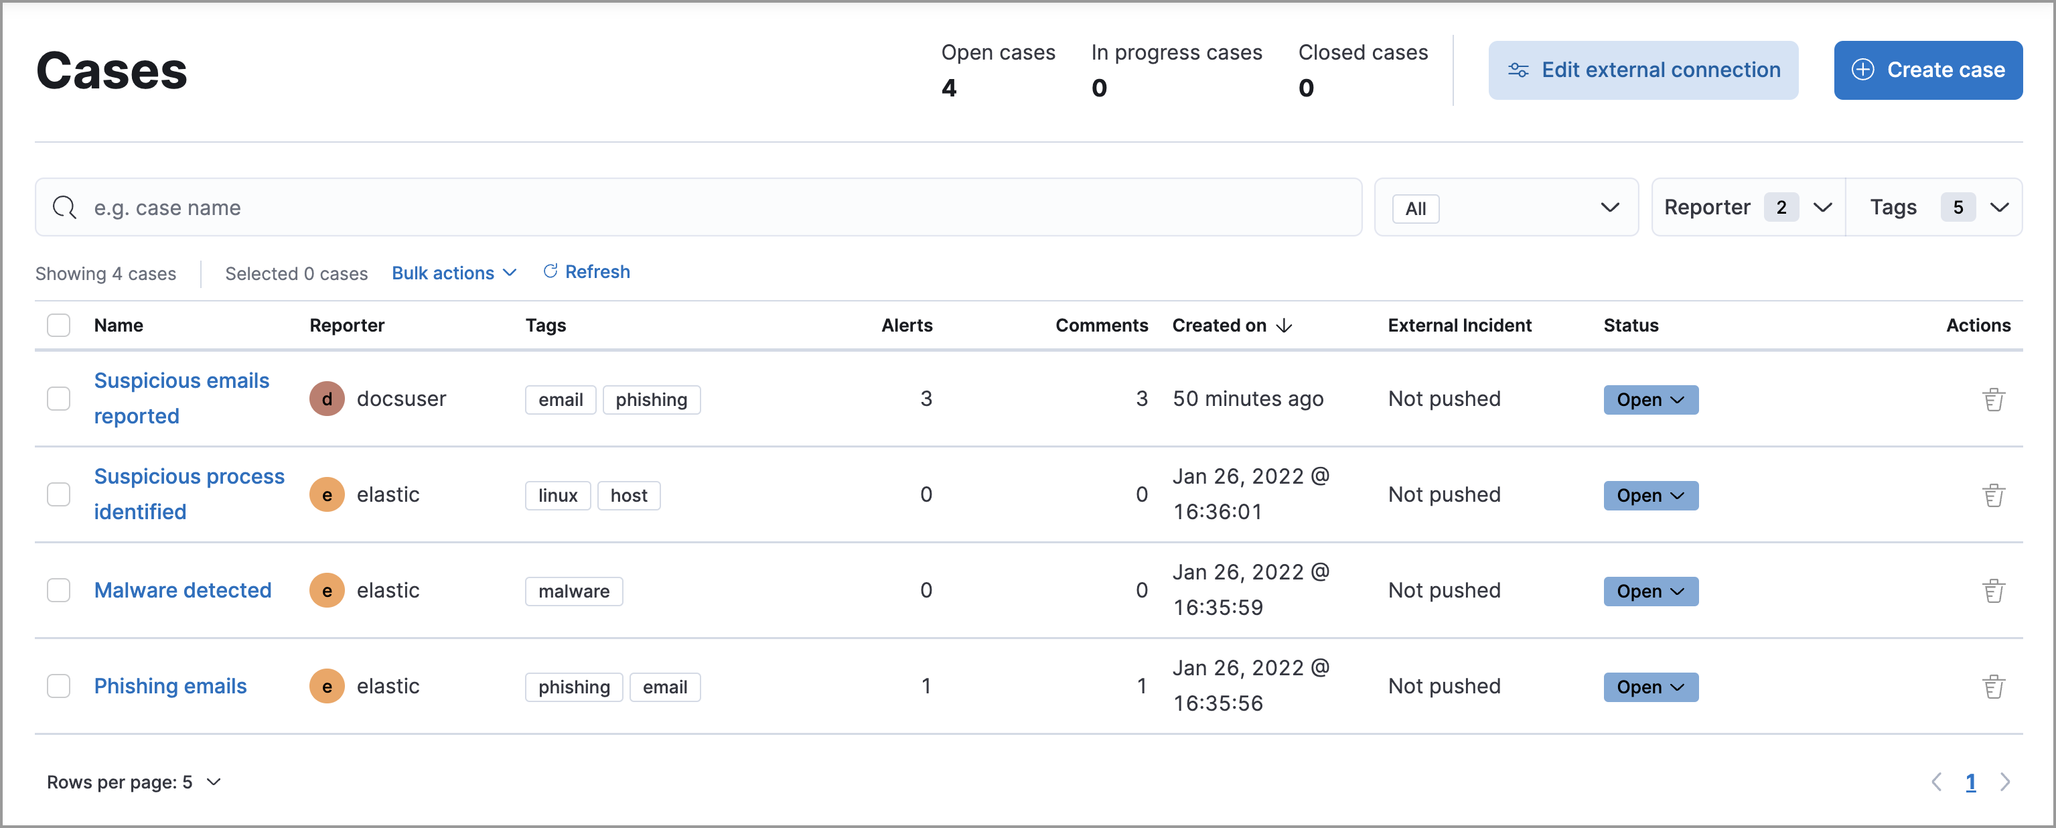Toggle checkbox for Phishing emails case

[58, 685]
